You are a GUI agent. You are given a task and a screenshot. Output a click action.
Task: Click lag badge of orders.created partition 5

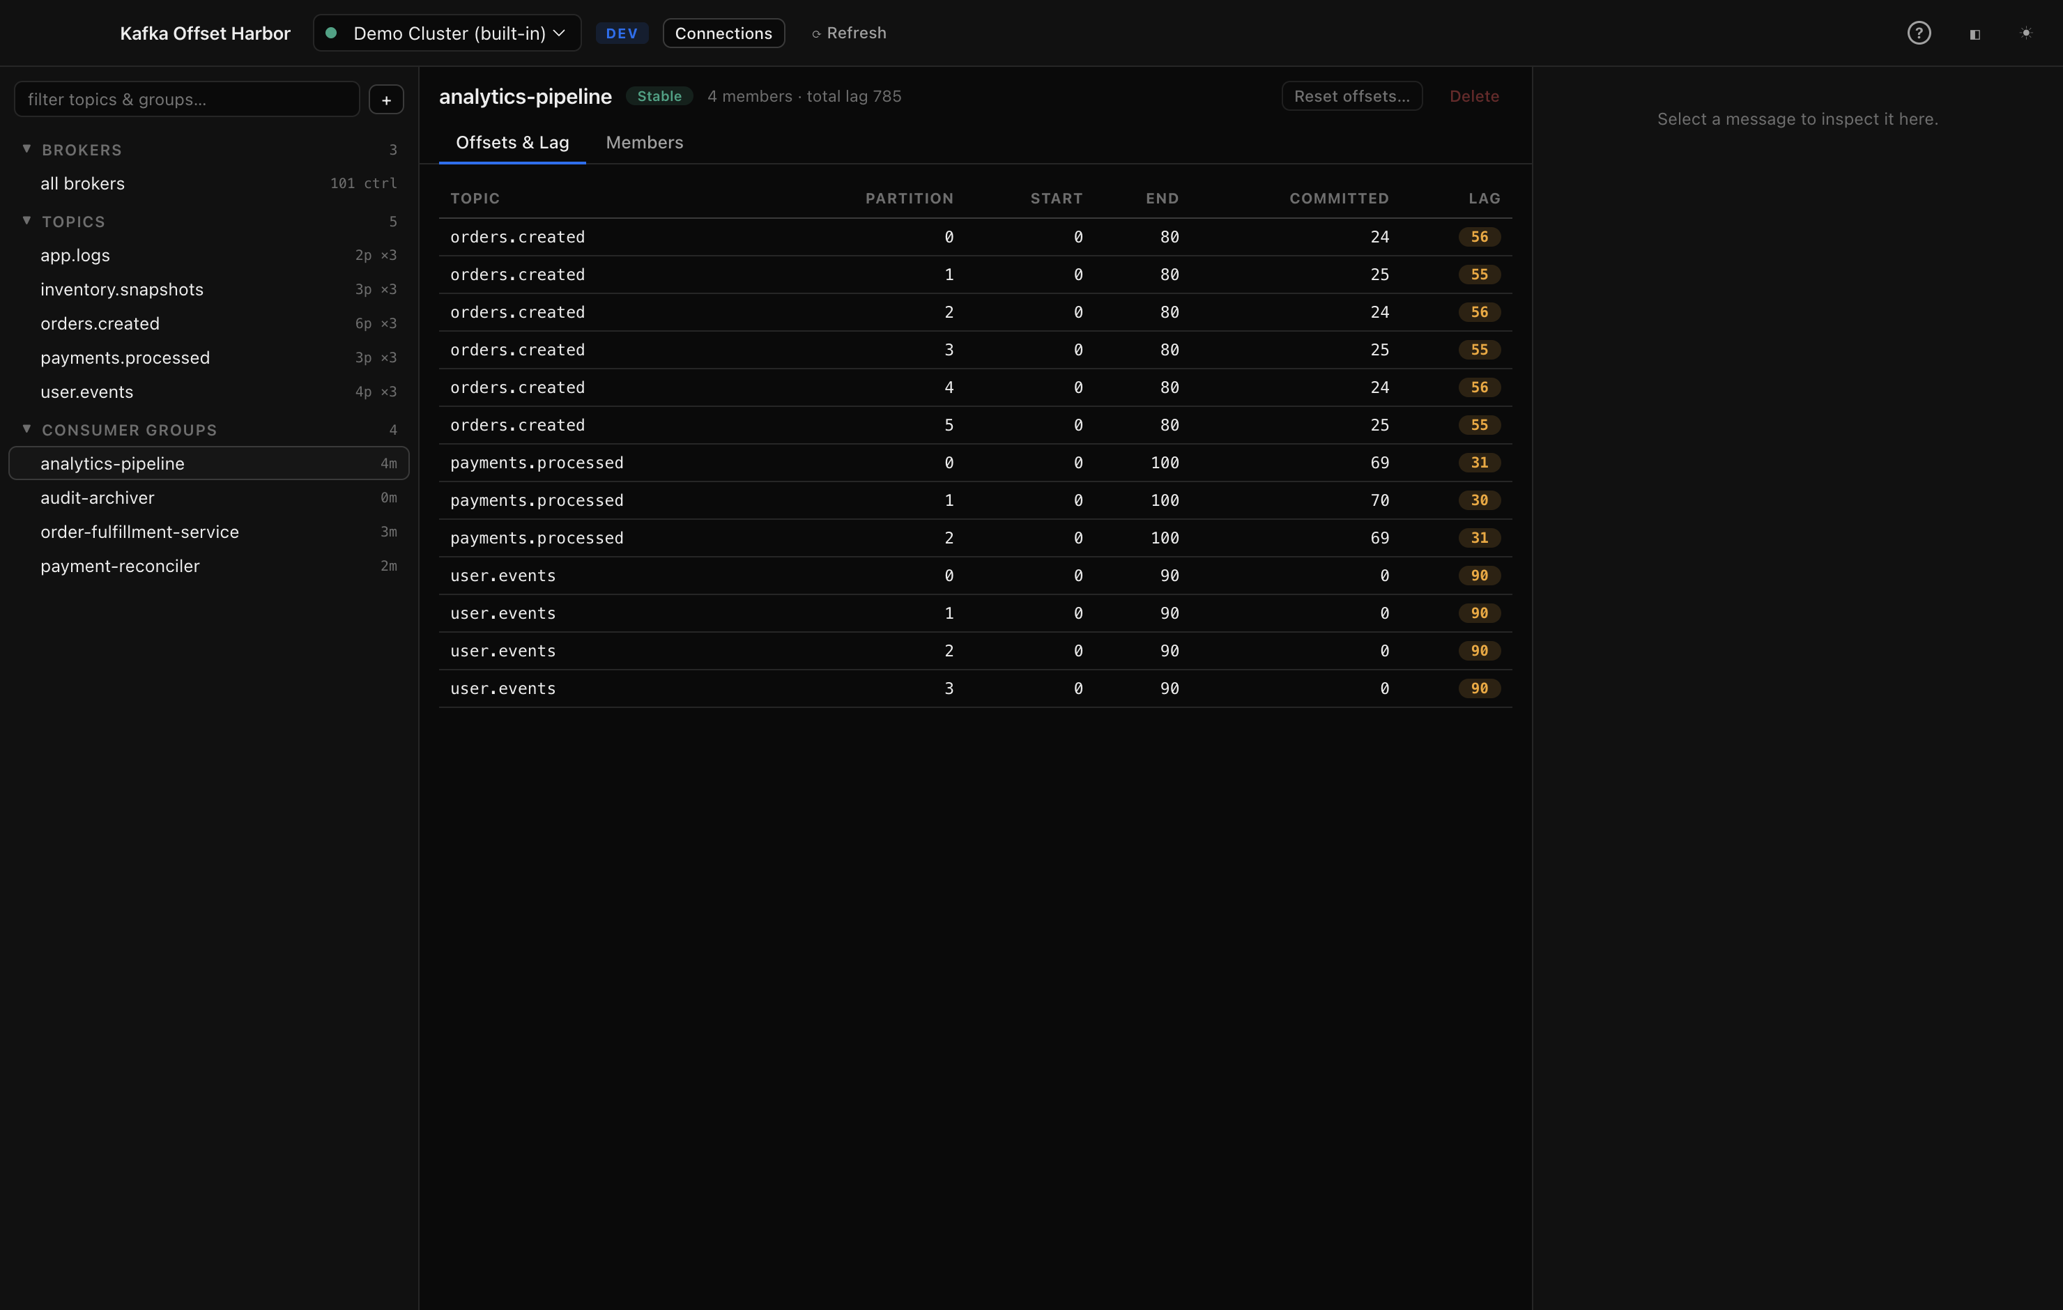tap(1480, 426)
